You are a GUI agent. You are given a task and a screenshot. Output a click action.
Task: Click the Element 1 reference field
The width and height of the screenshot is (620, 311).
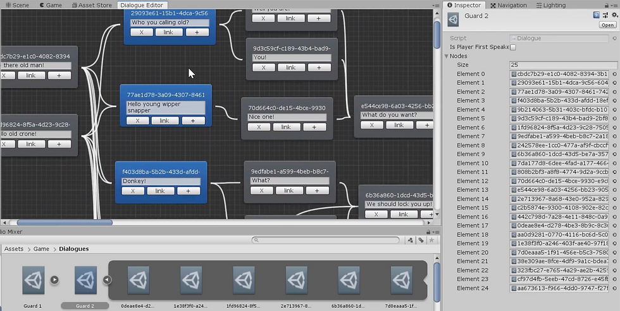(x=559, y=83)
